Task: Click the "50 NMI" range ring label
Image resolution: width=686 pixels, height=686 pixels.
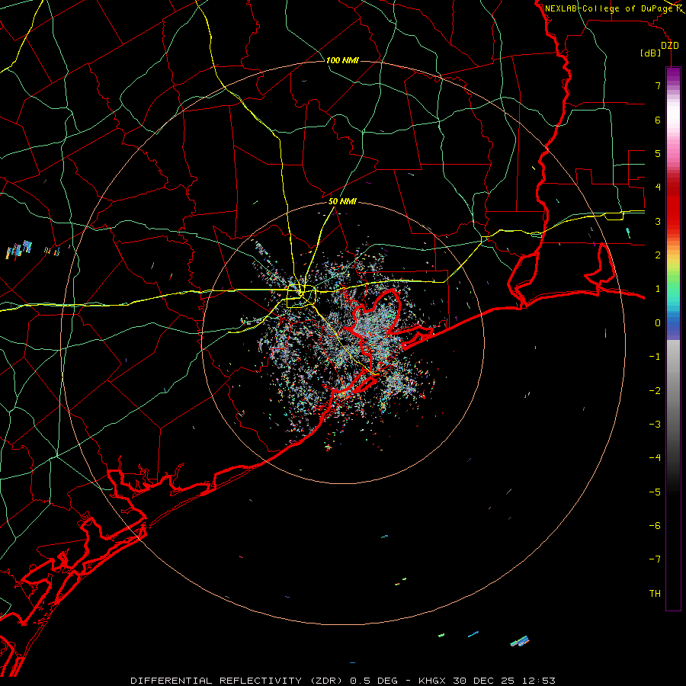Action: tap(342, 201)
